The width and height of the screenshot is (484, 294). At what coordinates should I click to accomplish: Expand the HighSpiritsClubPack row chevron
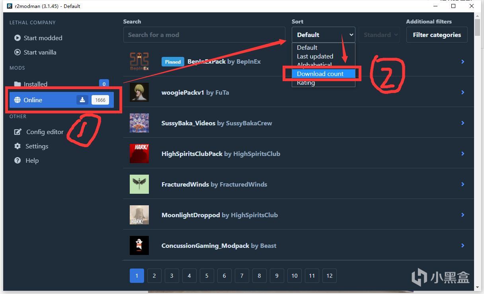click(x=463, y=154)
